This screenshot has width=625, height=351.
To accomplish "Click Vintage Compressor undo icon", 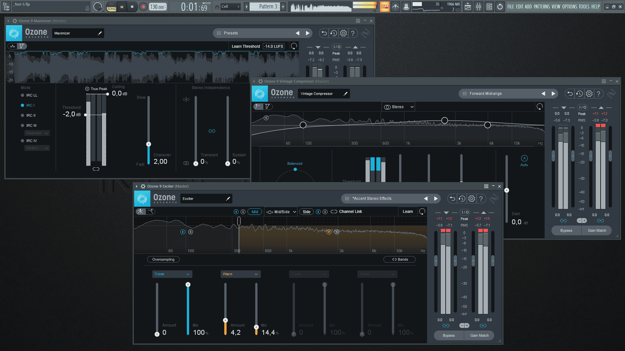I will click(x=570, y=94).
